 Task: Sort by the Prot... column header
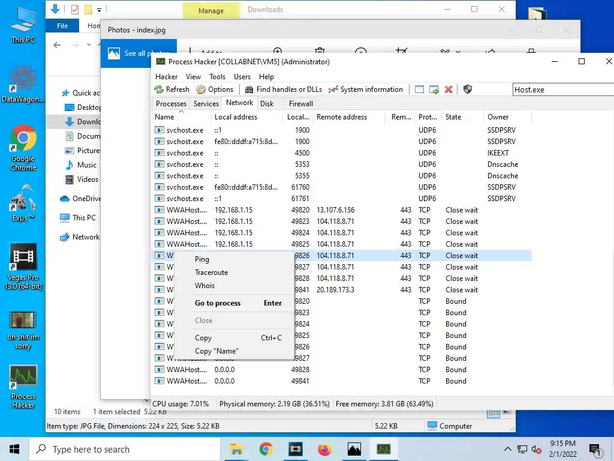point(429,117)
